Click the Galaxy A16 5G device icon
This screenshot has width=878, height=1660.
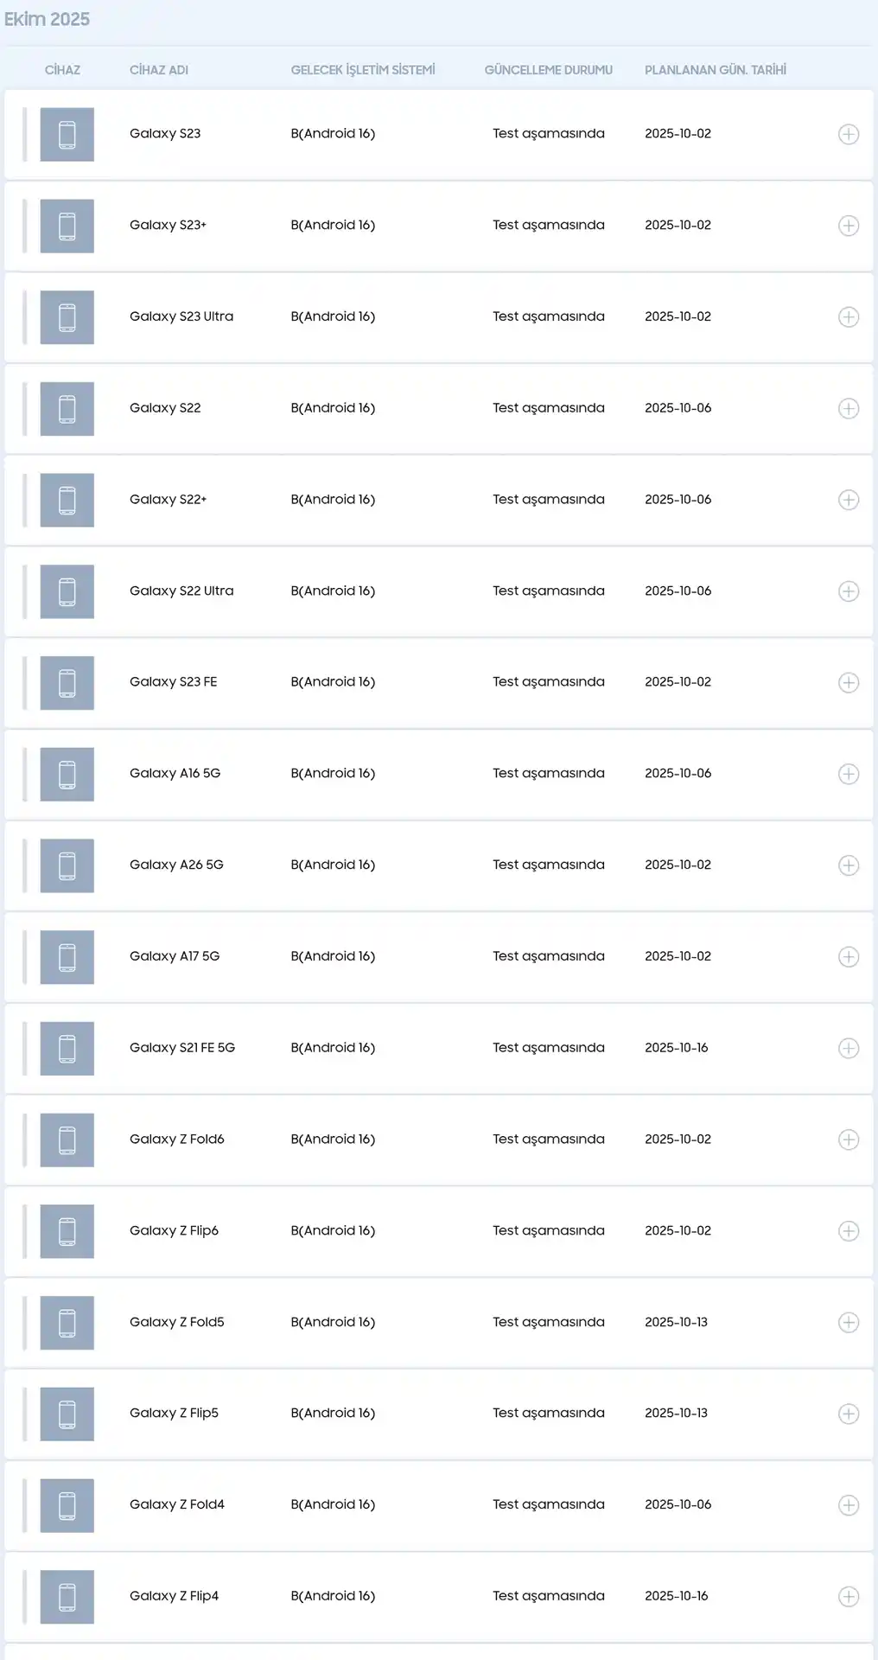(x=67, y=774)
